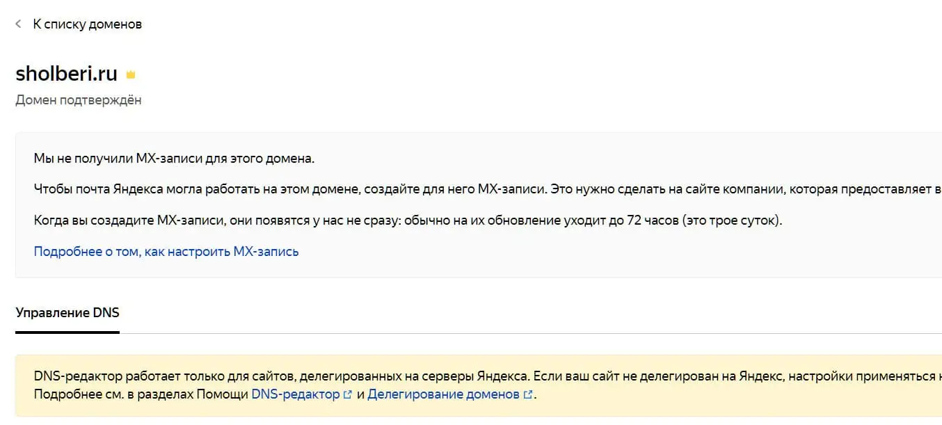Open the DNS-редактор help link

[x=296, y=394]
